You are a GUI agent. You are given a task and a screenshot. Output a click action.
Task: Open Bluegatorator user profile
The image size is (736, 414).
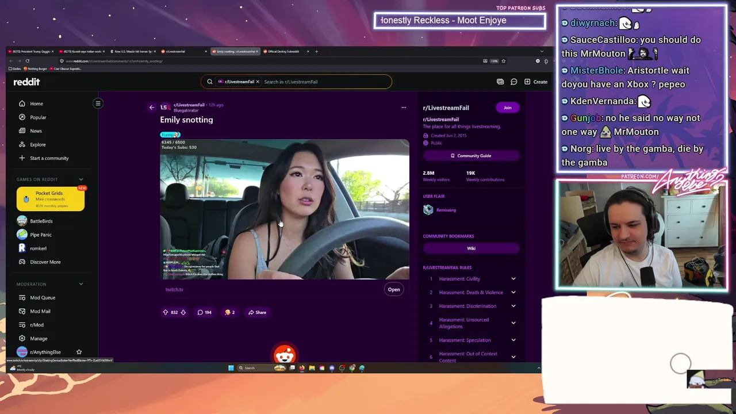pos(186,110)
